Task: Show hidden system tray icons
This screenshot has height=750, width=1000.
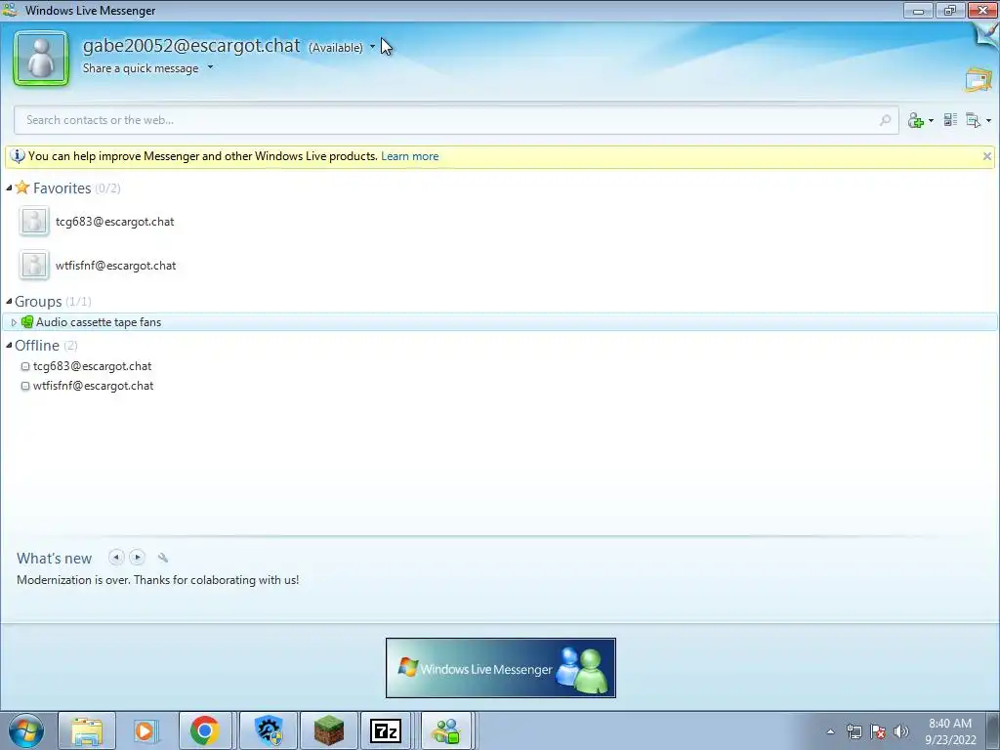Action: [x=830, y=731]
